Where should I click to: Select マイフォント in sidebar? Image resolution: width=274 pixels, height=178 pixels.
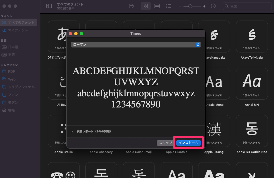pyautogui.click(x=19, y=30)
